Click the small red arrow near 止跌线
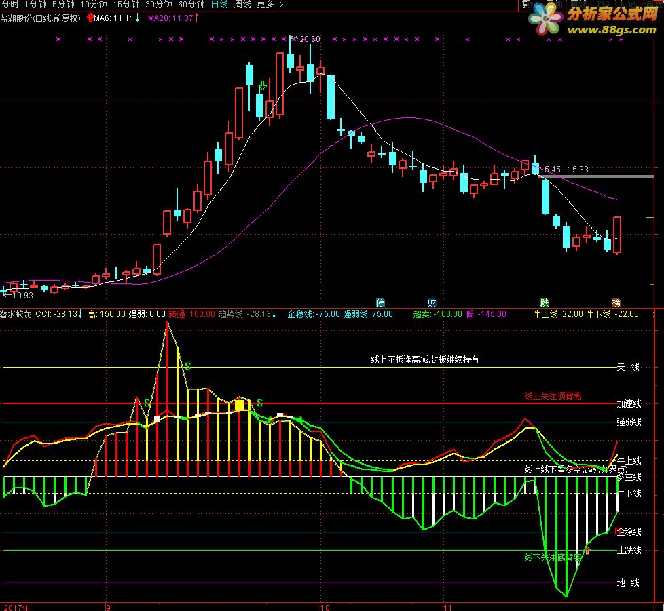Image resolution: width=664 pixels, height=611 pixels. 588,550
